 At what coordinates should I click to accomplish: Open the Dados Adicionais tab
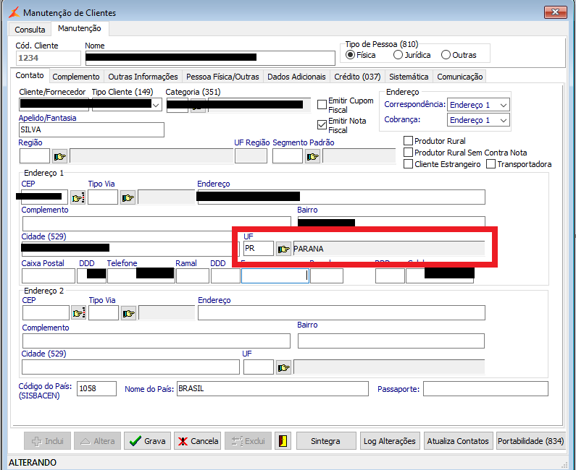point(296,77)
